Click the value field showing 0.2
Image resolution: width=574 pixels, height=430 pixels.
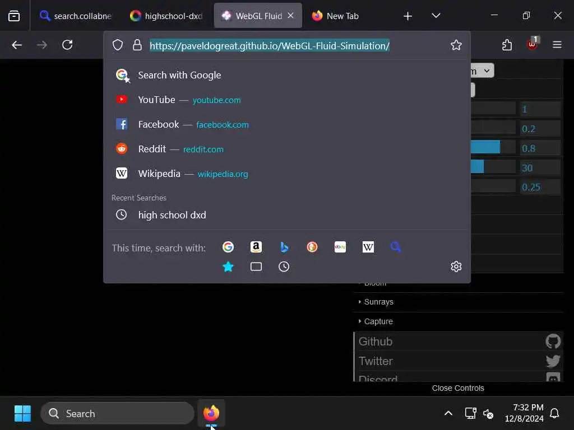click(x=540, y=129)
